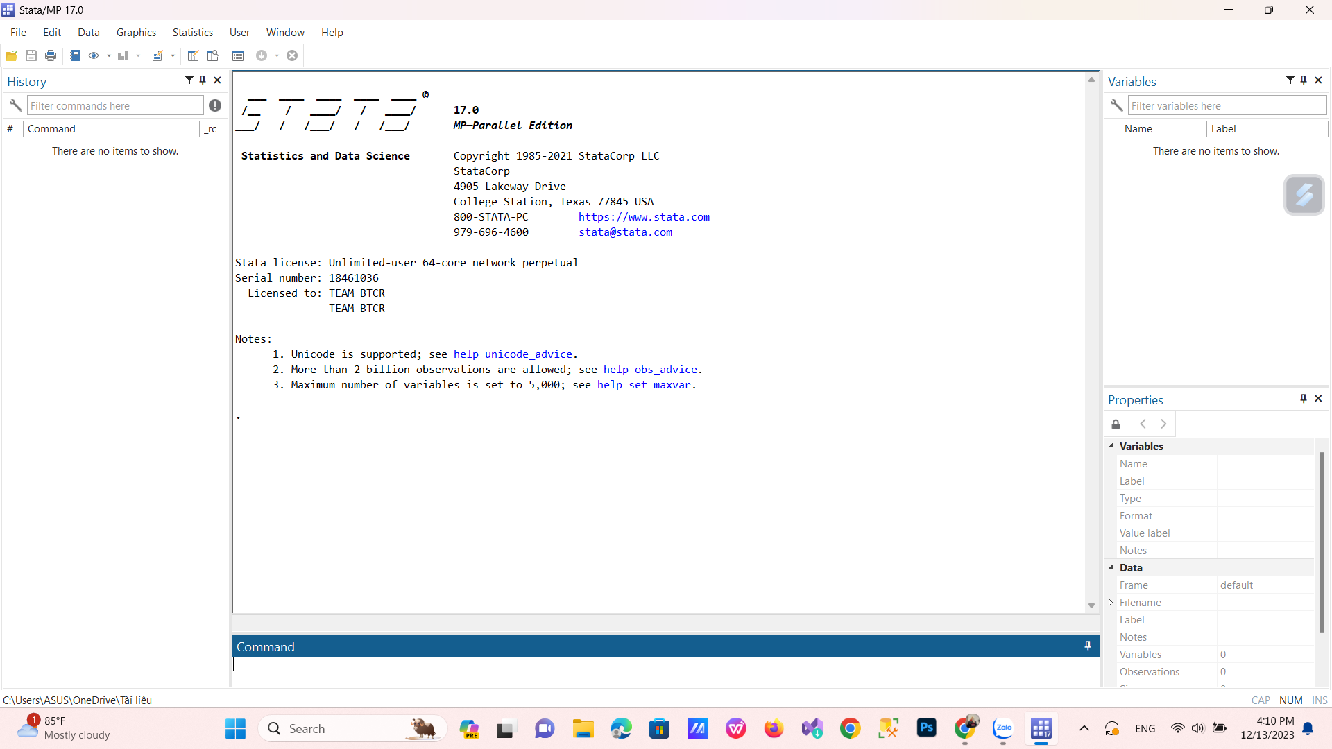Pin the Variables panel
The image size is (1332, 749).
[1304, 80]
